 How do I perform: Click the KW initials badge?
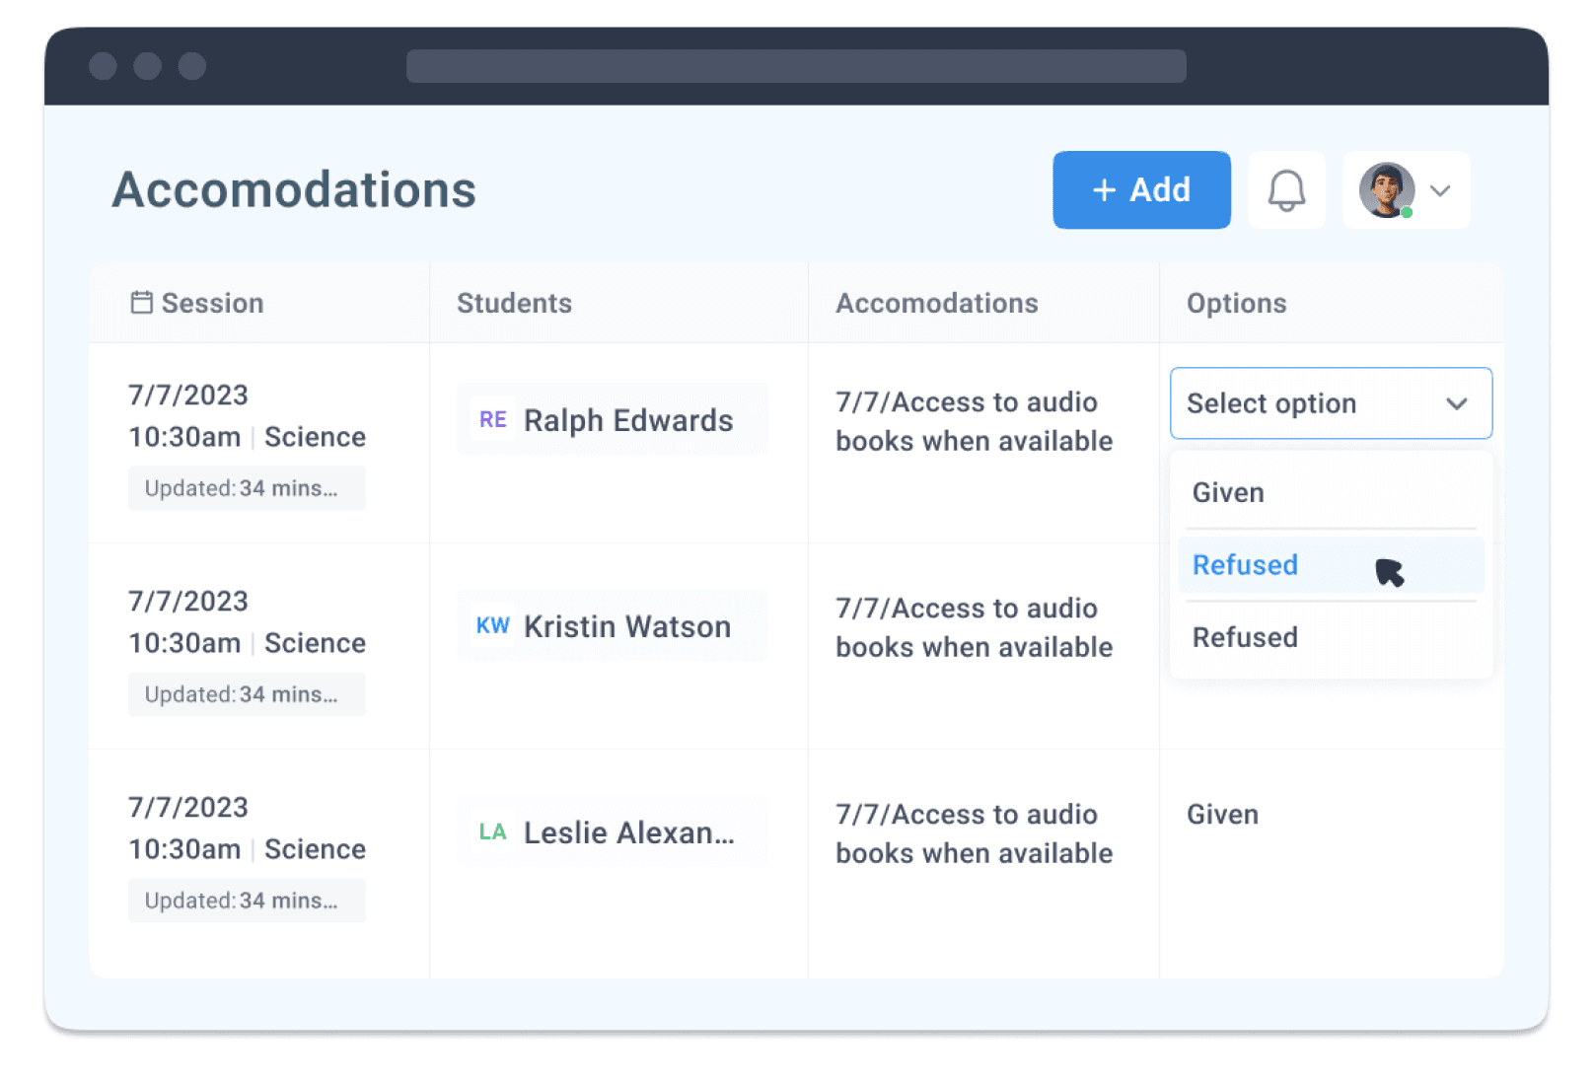click(x=492, y=625)
